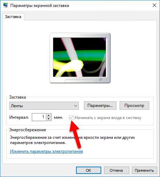
Task: Click the Применить apply button
Action: click(144, 170)
